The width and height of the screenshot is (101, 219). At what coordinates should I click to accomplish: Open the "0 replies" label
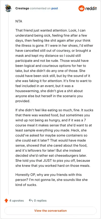[40, 201]
